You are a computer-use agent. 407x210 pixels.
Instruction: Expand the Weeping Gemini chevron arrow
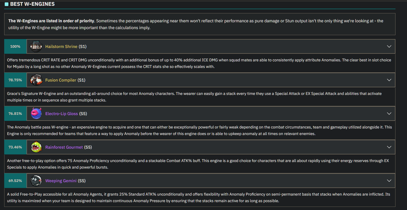click(x=389, y=181)
